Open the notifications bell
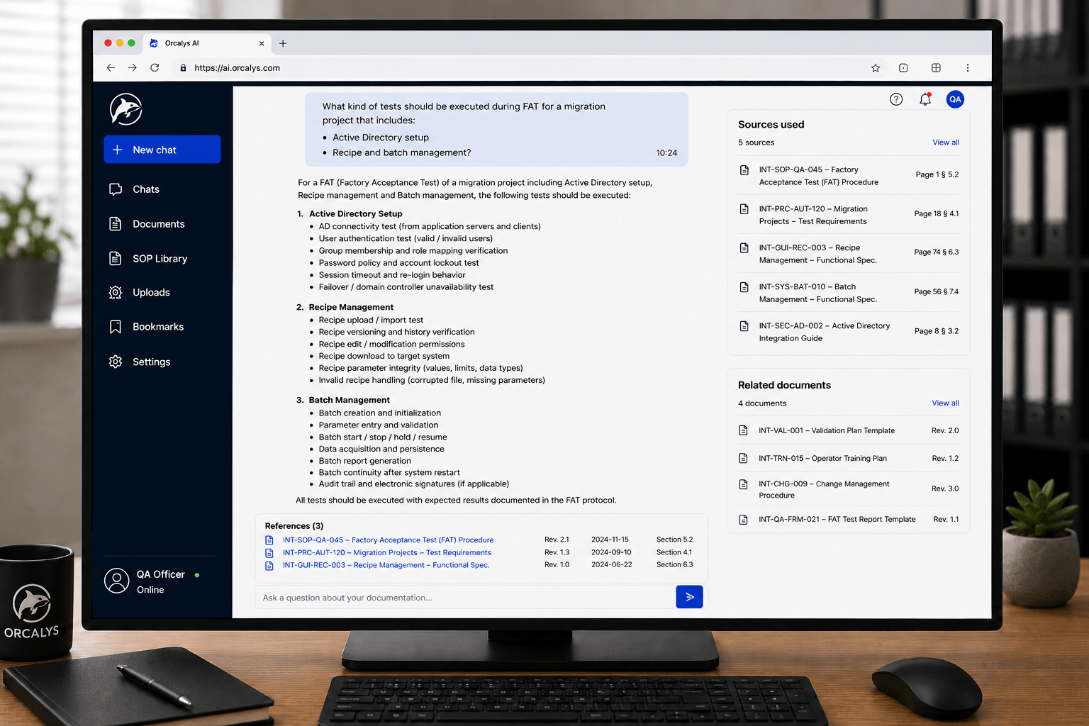The width and height of the screenshot is (1089, 726). click(925, 99)
